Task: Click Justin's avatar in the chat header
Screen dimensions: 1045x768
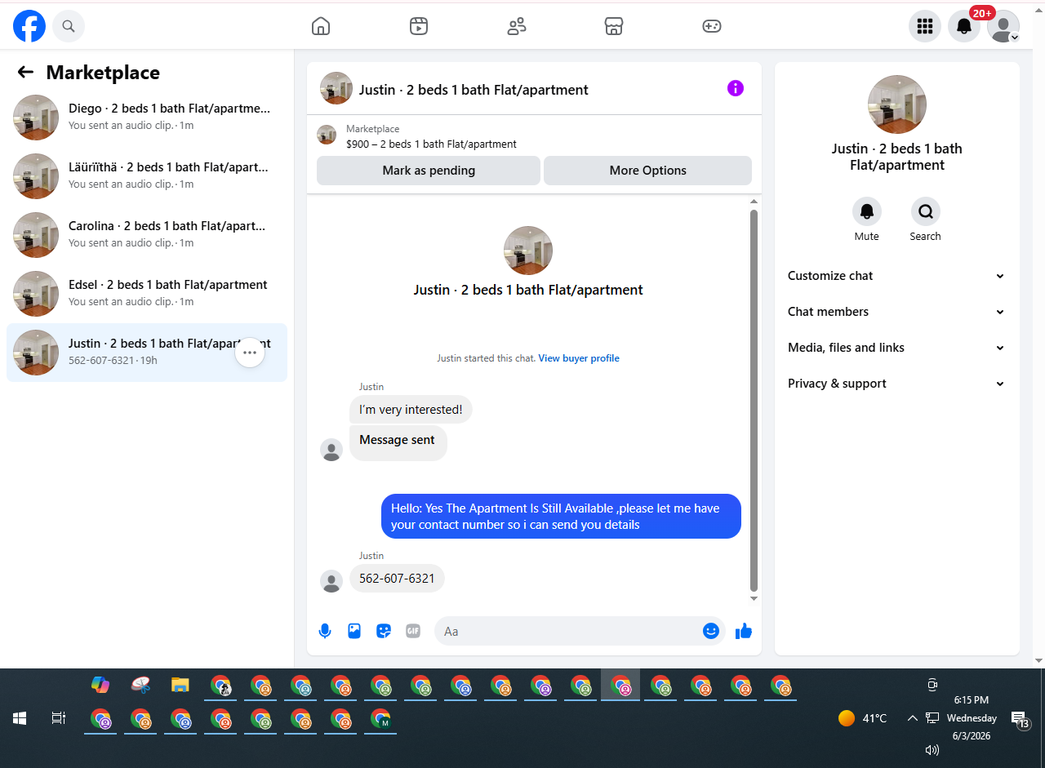Action: click(336, 88)
